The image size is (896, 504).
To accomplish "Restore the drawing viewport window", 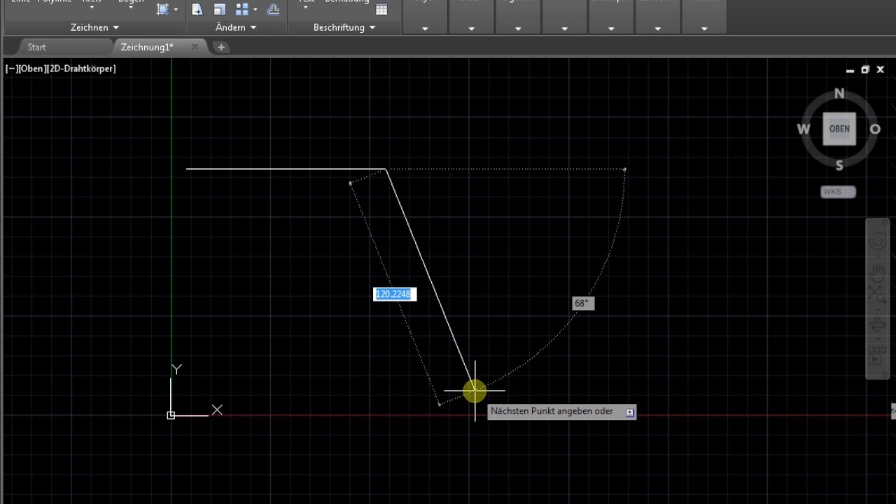I will [x=865, y=70].
